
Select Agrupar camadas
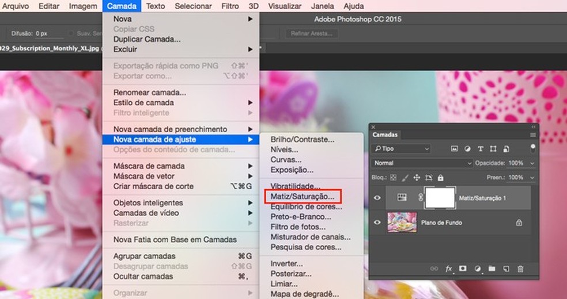(145, 256)
